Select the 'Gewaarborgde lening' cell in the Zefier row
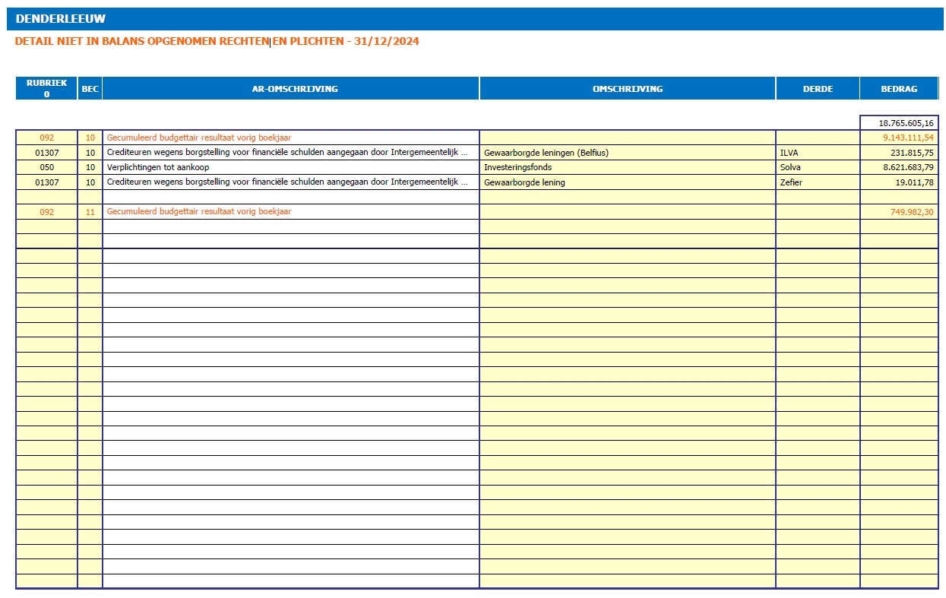 point(628,182)
